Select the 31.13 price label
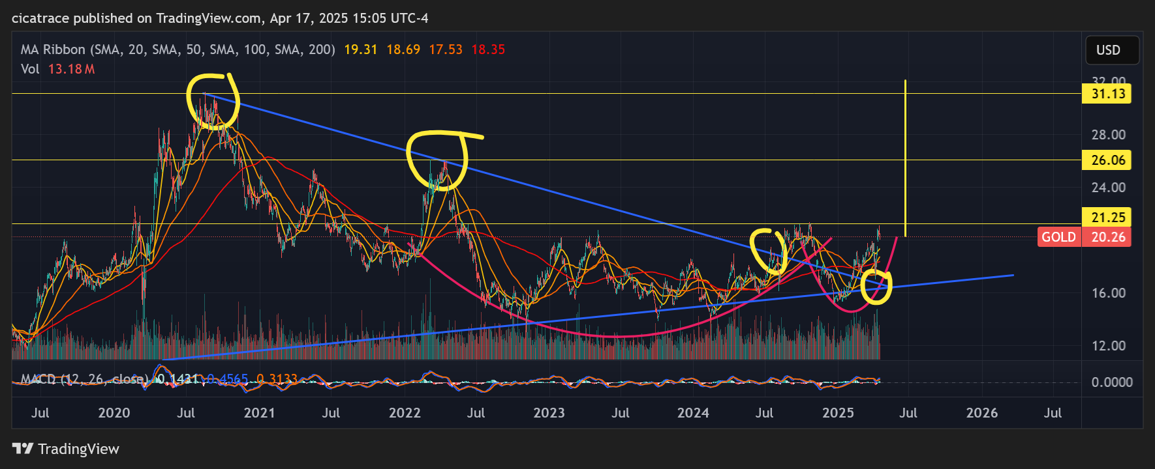 click(1107, 94)
